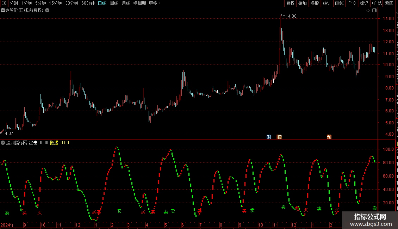Toggle the window split icon near diamond

(374, 11)
